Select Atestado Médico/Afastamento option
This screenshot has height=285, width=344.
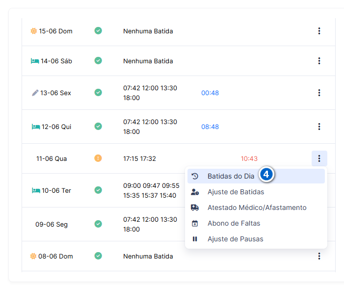(x=256, y=207)
